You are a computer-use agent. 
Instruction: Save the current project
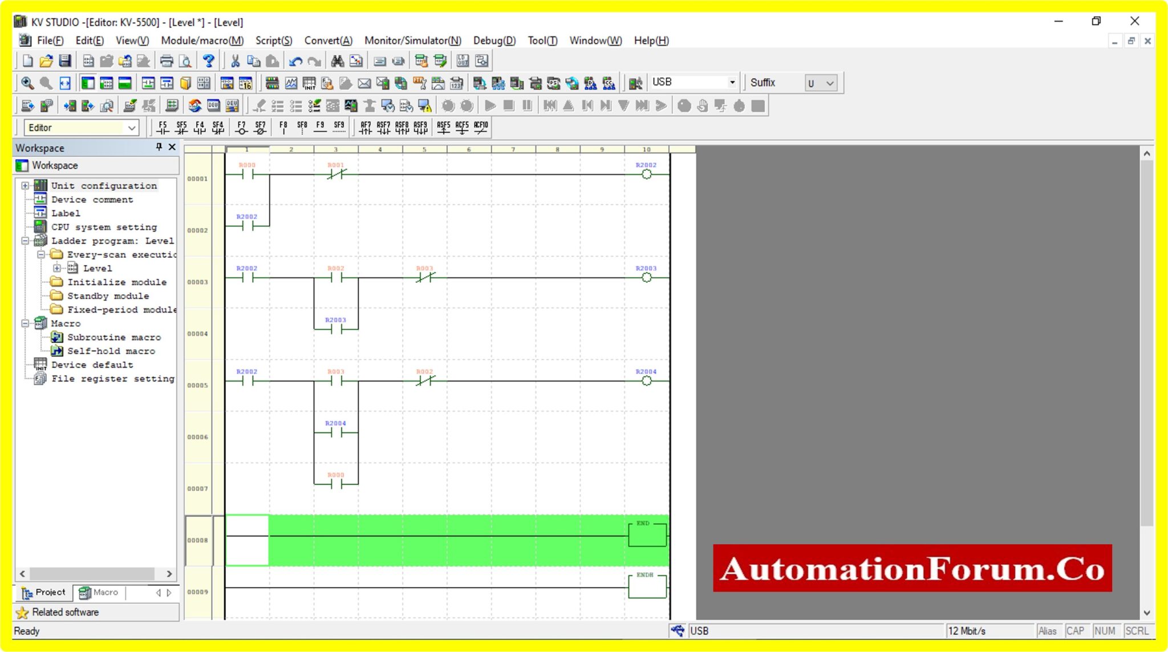[64, 60]
